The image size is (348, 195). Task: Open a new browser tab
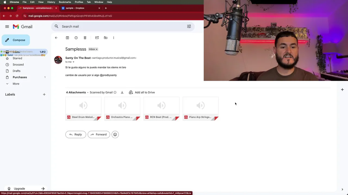(x=106, y=8)
